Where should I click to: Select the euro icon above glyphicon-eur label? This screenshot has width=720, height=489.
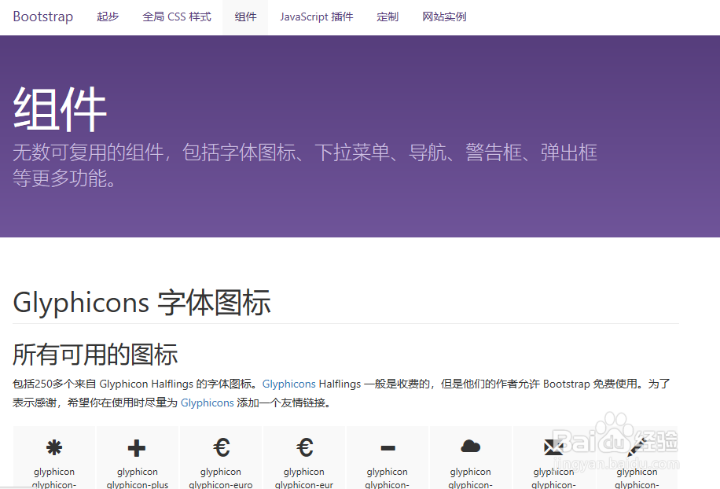[305, 447]
